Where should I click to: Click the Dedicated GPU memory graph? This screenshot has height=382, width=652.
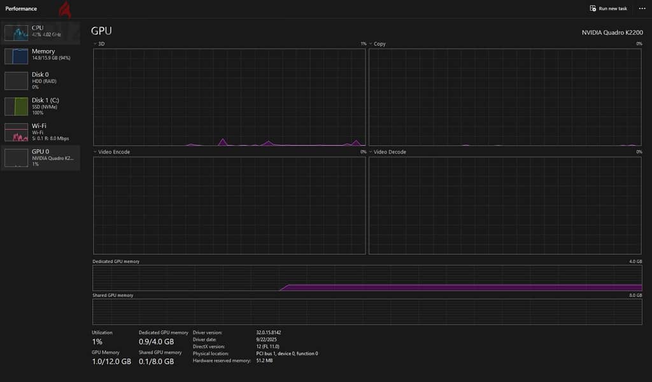[367, 278]
